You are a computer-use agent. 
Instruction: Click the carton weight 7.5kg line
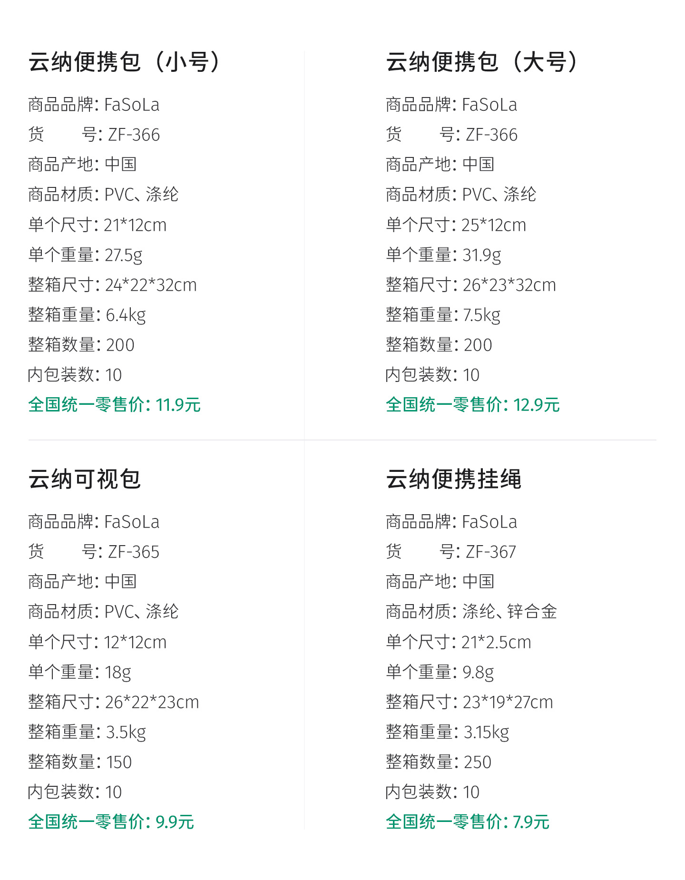coord(443,315)
